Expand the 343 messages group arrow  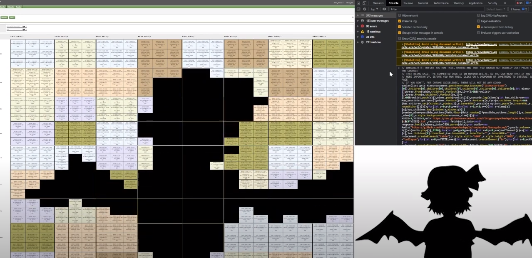coord(358,15)
